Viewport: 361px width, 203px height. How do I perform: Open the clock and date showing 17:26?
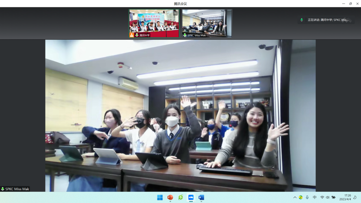click(345, 197)
